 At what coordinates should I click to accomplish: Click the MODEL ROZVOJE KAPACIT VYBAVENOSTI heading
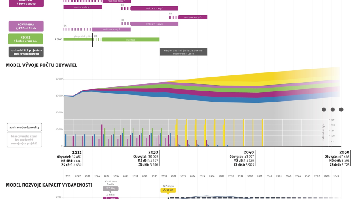49,185
